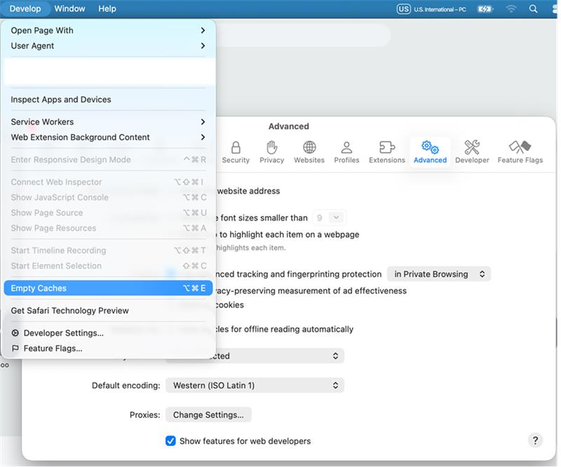
Task: Open the Help menu
Action: [x=107, y=9]
